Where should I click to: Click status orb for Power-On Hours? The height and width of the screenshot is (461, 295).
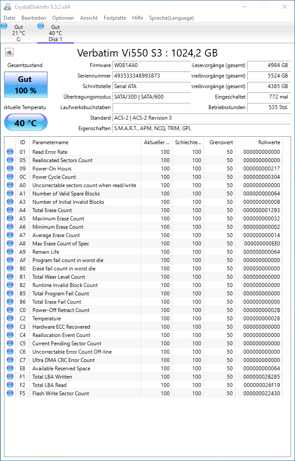point(10,168)
